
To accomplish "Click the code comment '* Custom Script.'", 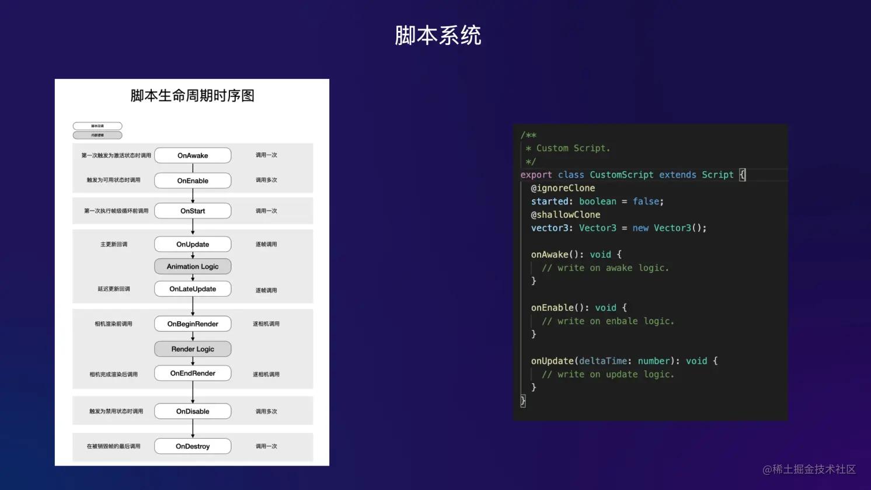I will pos(567,148).
